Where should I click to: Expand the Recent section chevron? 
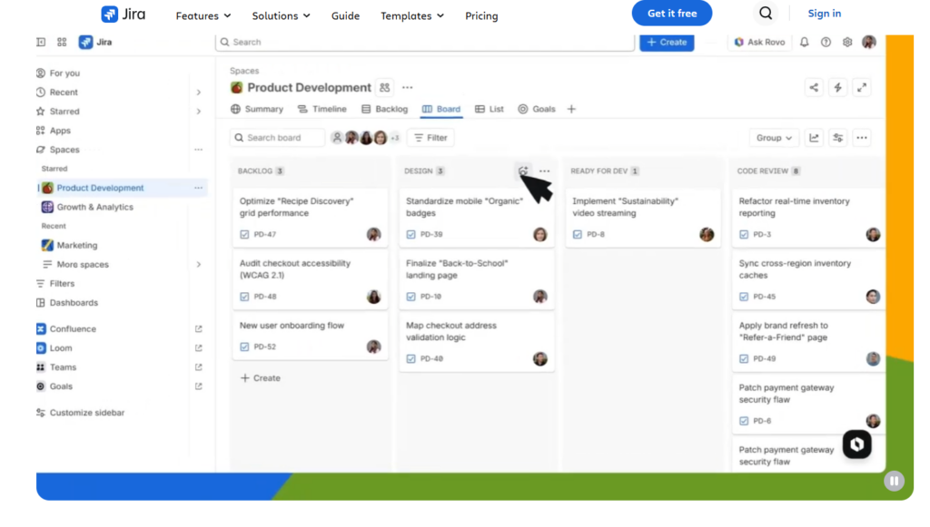[199, 93]
